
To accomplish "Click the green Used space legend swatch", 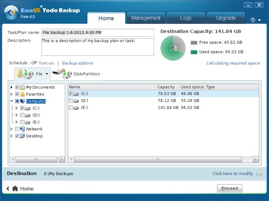I will click(194, 52).
